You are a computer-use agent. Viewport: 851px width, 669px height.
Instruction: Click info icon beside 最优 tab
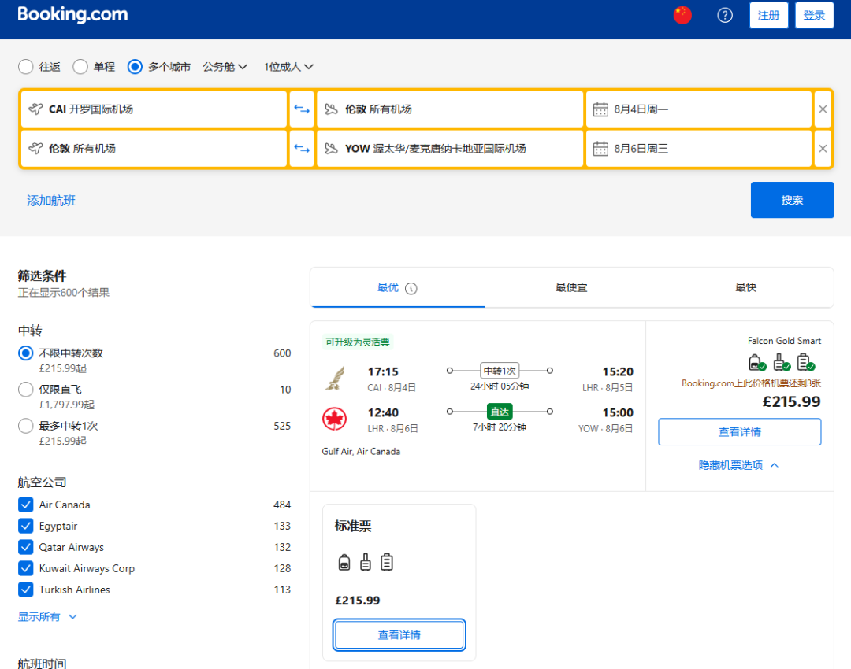411,288
